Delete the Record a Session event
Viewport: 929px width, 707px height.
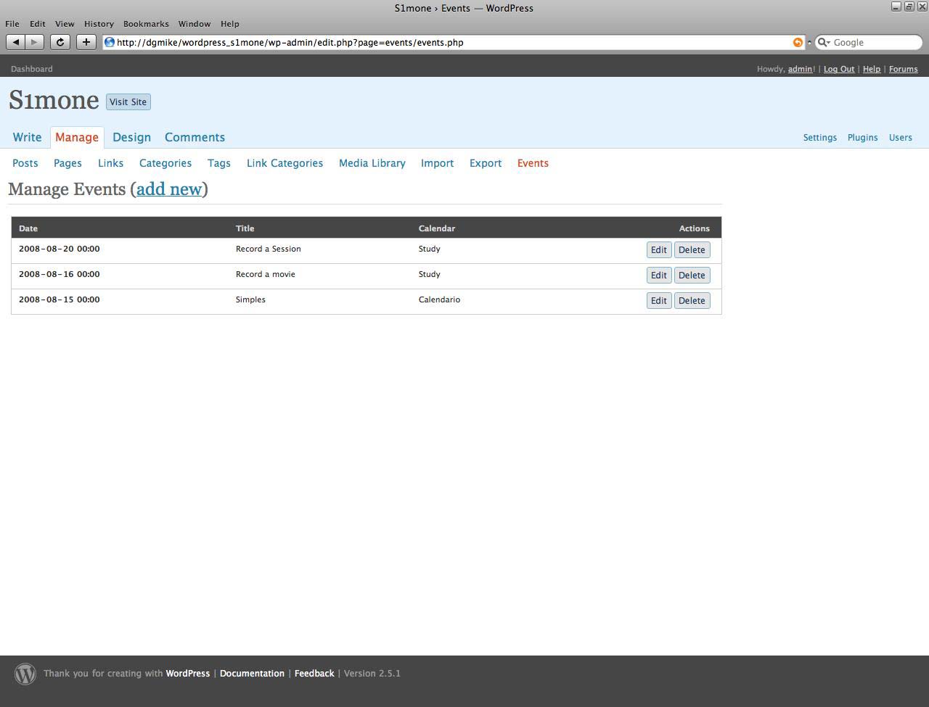click(x=692, y=249)
